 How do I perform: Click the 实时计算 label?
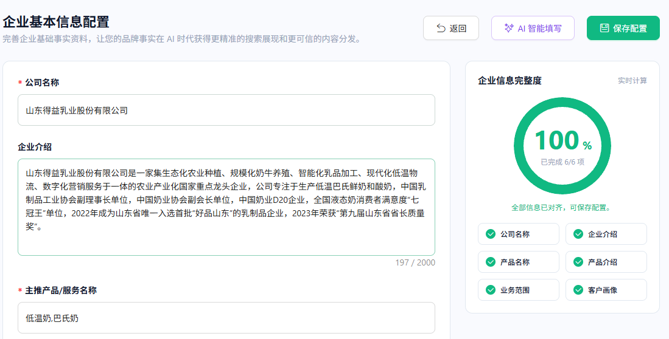pyautogui.click(x=632, y=80)
